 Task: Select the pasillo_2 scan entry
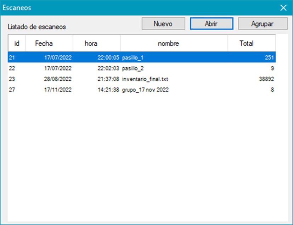[133, 68]
